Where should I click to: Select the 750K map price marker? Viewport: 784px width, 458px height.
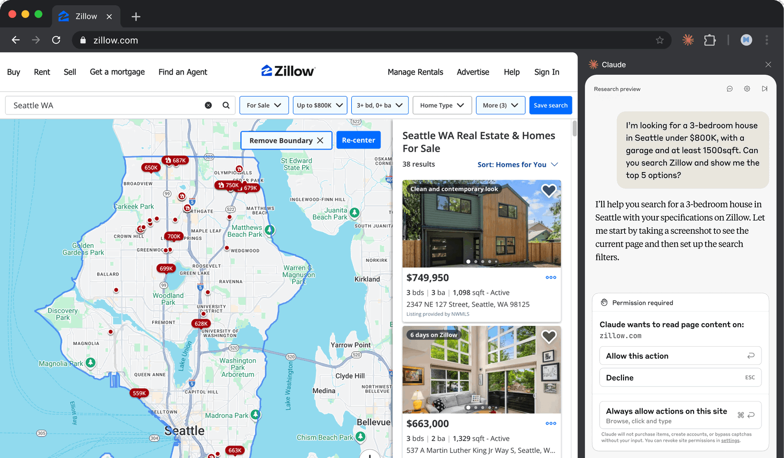pos(228,185)
